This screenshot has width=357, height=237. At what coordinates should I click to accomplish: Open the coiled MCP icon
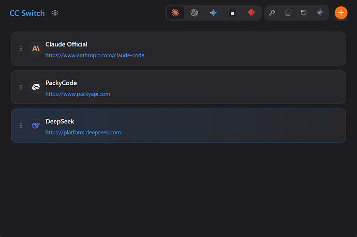coord(320,13)
